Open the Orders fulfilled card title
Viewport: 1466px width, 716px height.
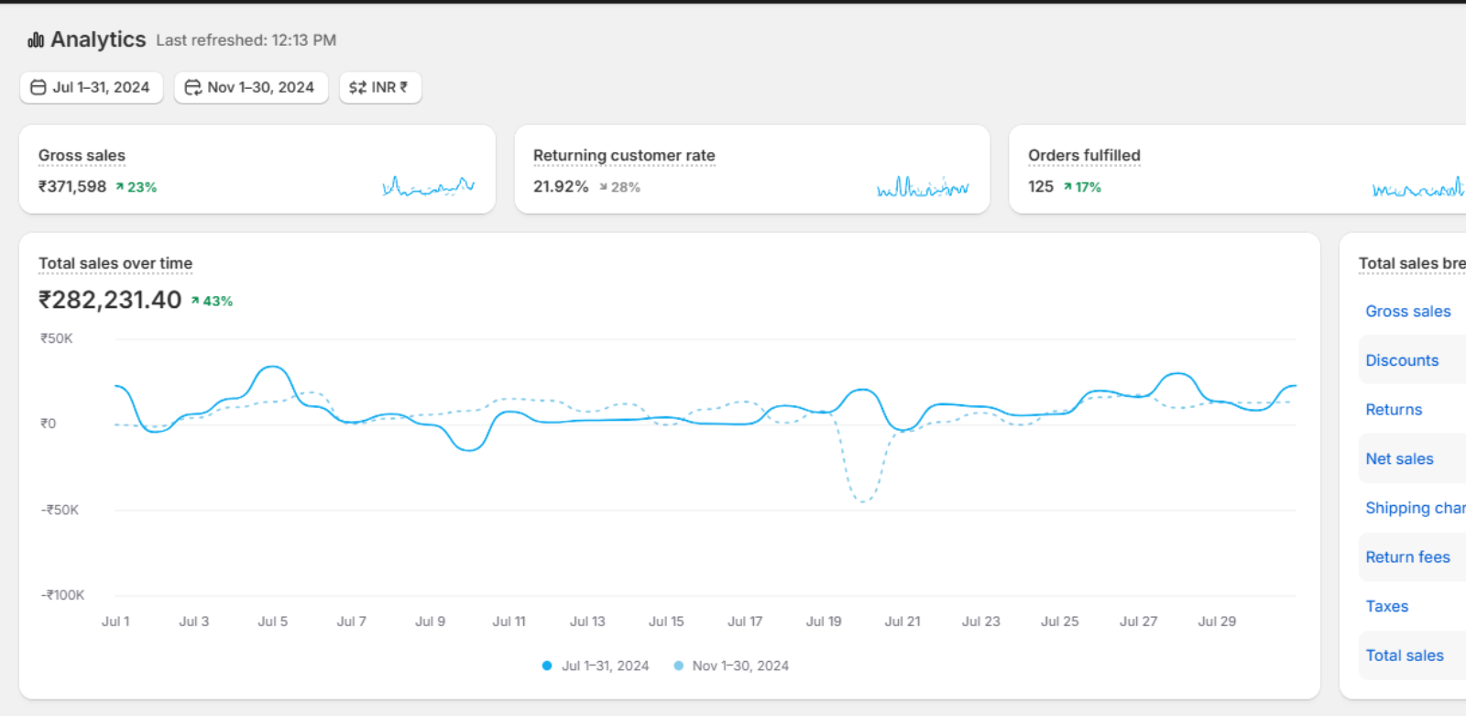1084,156
